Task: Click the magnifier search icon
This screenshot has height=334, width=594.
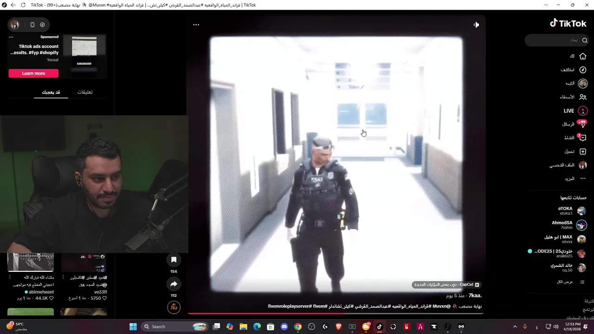Action: pyautogui.click(x=585, y=40)
